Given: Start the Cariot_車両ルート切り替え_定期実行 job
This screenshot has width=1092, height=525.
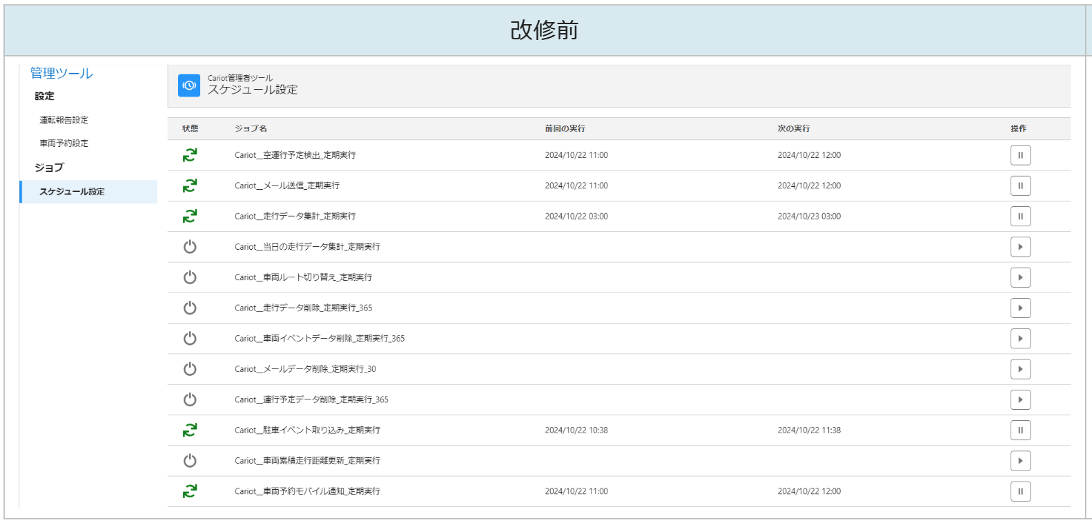Looking at the screenshot, I should pos(1020,277).
